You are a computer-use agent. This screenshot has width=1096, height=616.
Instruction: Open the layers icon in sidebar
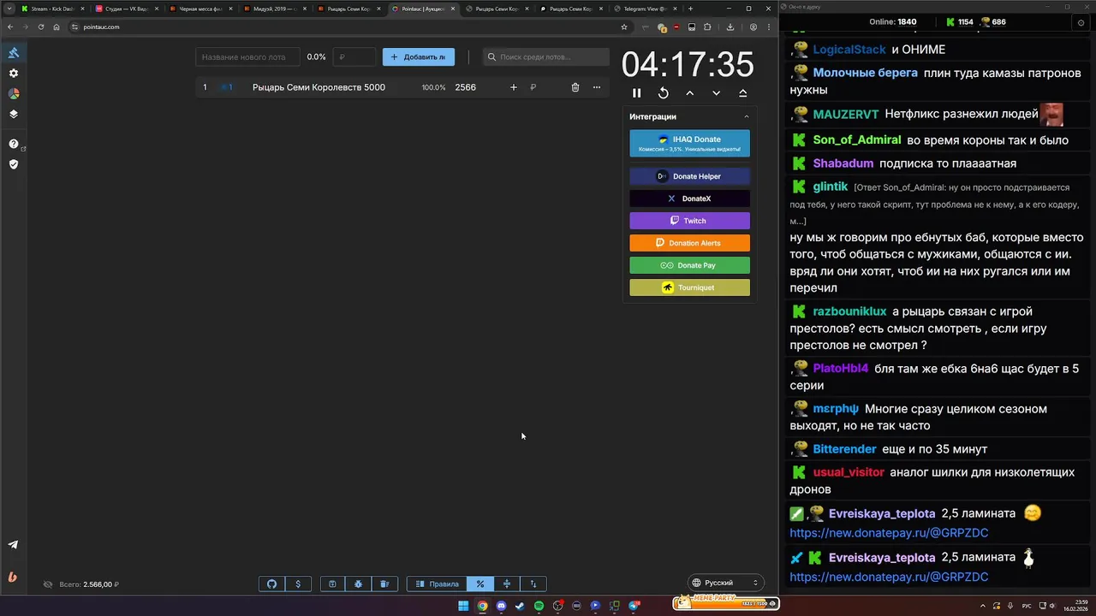click(x=14, y=114)
